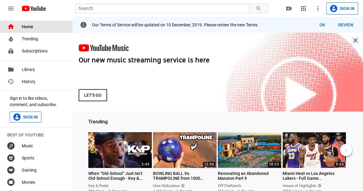
Task: Click the YouTube logo
Action: point(34,8)
